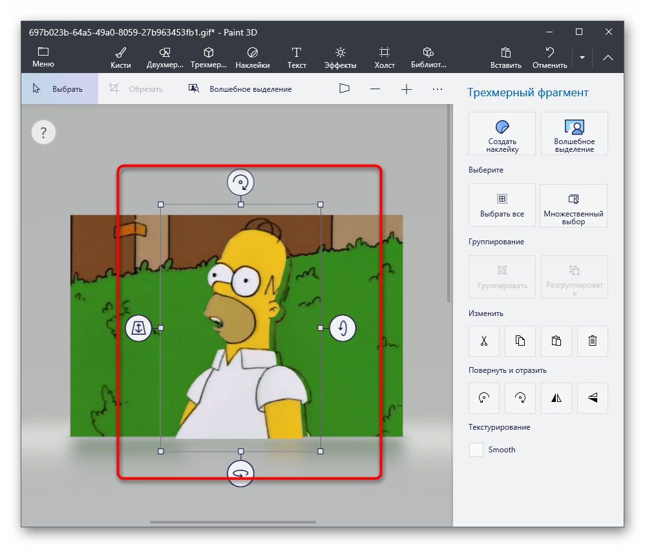The height and width of the screenshot is (548, 645).
Task: Delete selection with the trash icon
Action: point(592,341)
